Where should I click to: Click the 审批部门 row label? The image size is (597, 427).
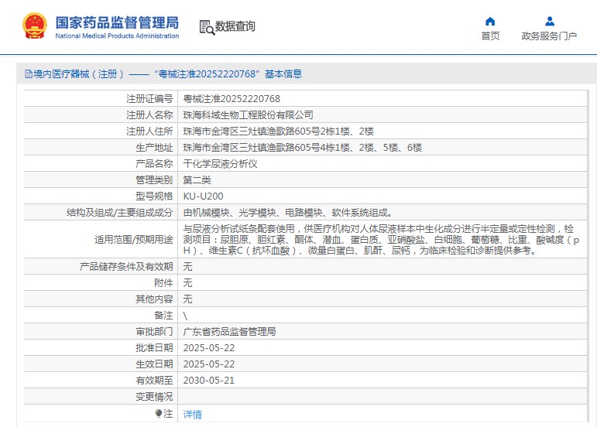(x=154, y=332)
